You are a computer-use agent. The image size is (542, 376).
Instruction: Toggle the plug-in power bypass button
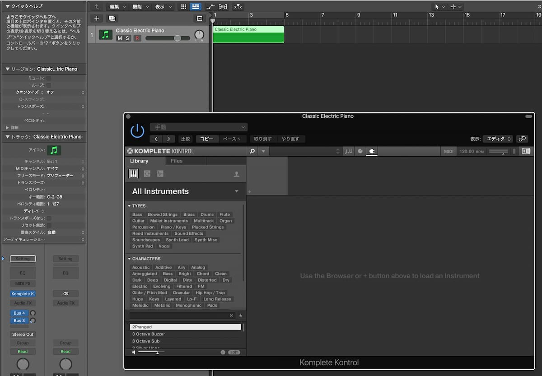(137, 131)
